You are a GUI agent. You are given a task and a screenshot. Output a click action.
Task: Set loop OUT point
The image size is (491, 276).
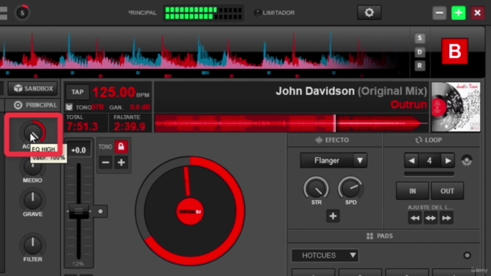tap(447, 191)
